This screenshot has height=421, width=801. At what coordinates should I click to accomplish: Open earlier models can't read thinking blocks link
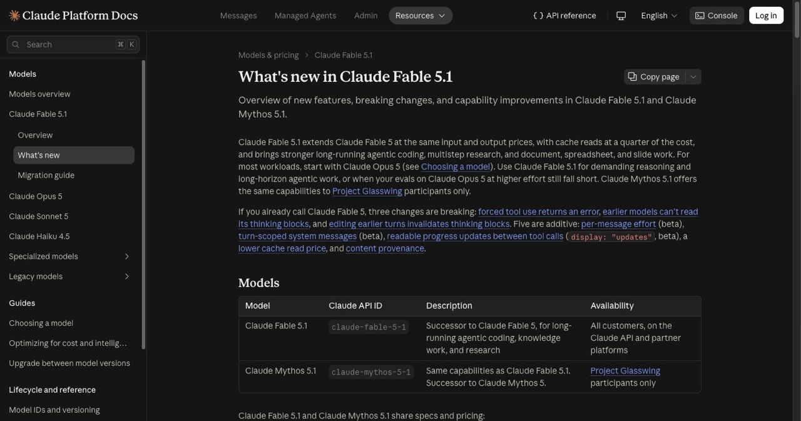650,212
